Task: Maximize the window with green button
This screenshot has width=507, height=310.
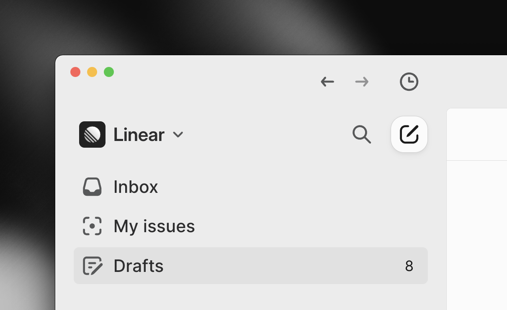Action: [109, 72]
